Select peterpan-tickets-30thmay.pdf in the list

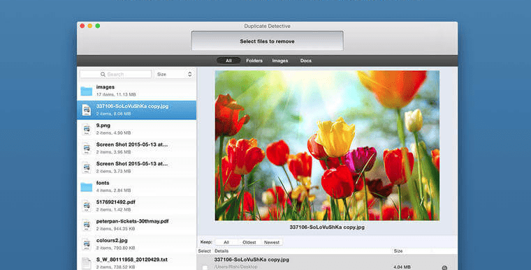tap(137, 225)
